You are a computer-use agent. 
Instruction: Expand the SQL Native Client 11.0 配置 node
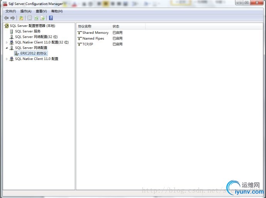[x=7, y=59]
